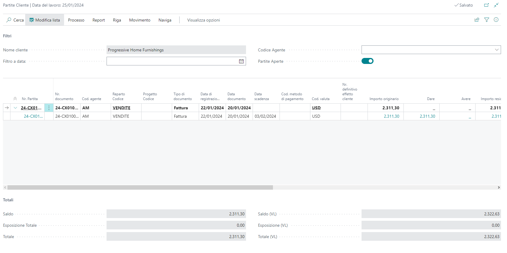
Task: Toggle the Modifica lista edit mode
Action: pos(45,20)
